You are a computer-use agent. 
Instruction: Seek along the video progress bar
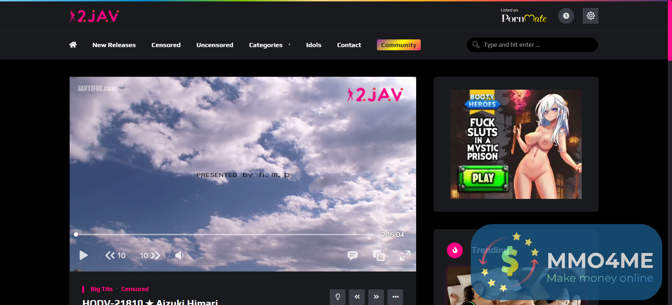pos(224,235)
